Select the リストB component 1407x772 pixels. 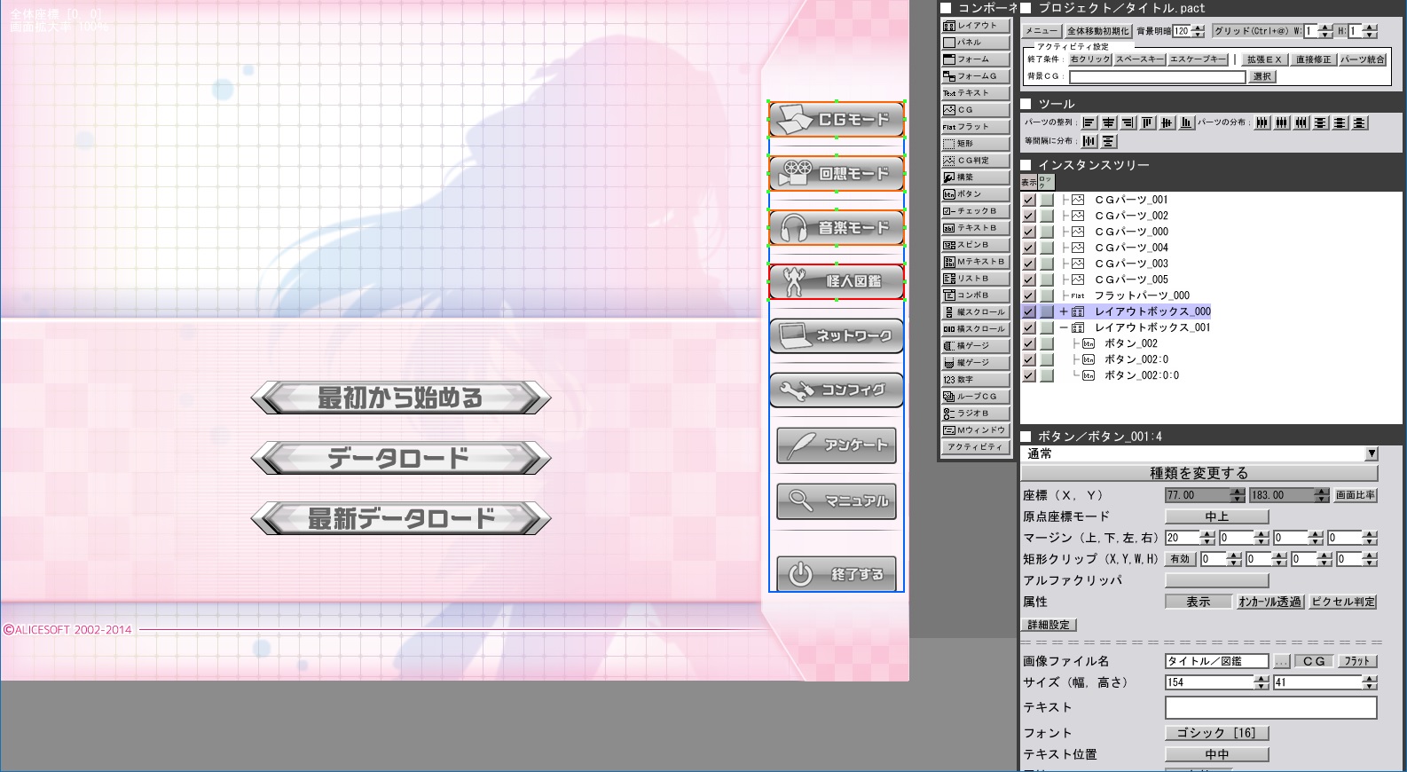pyautogui.click(x=976, y=279)
